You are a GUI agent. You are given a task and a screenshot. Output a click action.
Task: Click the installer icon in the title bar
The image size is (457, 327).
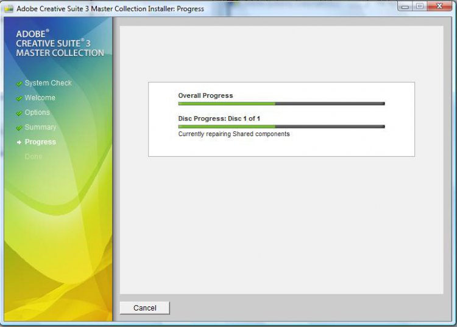tap(9, 9)
